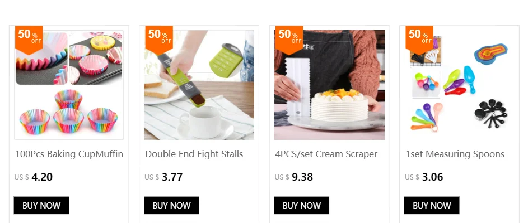Click the US $ 4.20 price

click(x=34, y=177)
